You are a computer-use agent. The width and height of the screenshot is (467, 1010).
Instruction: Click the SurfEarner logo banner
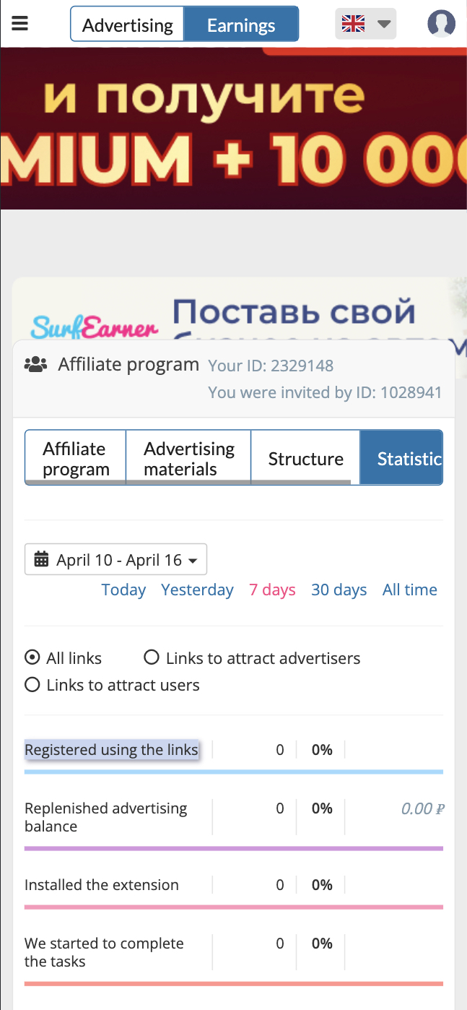(x=94, y=327)
